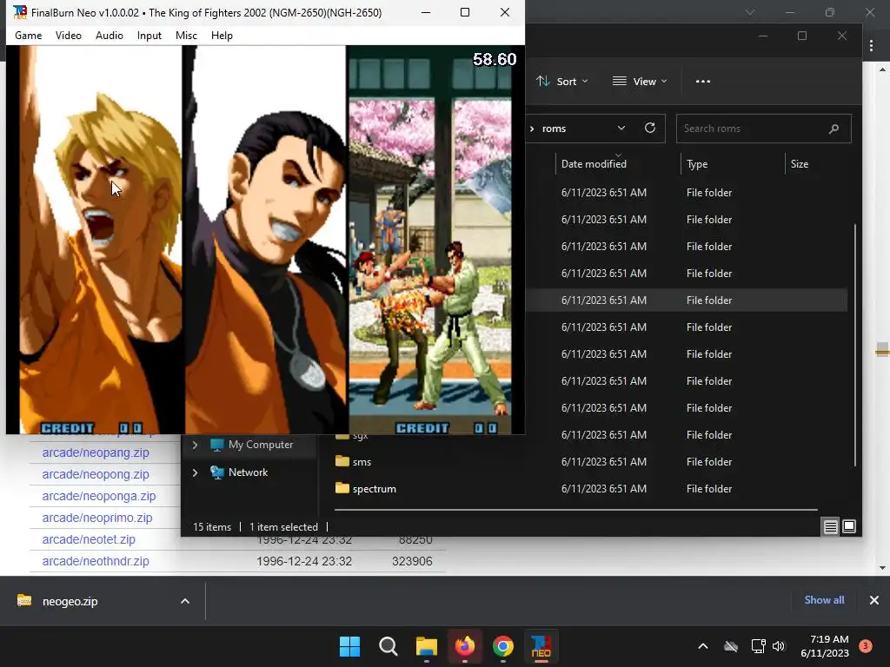Screen dimensions: 890x667
Task: Sort by Date modified column
Action: click(x=594, y=164)
